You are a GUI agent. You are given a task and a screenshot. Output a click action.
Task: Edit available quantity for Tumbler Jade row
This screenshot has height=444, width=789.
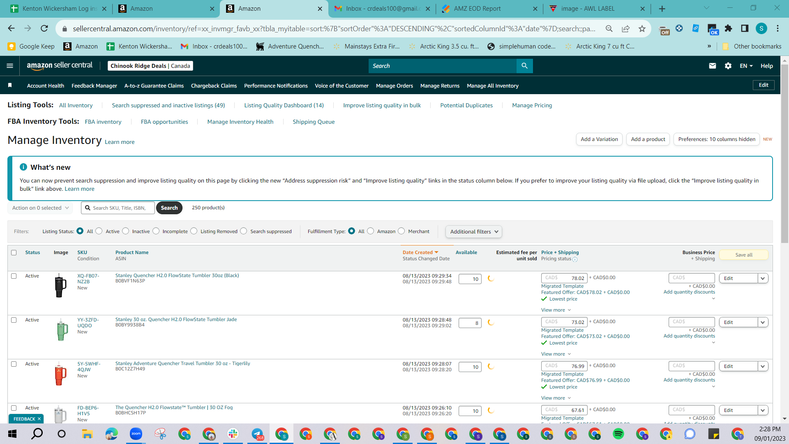(x=470, y=323)
